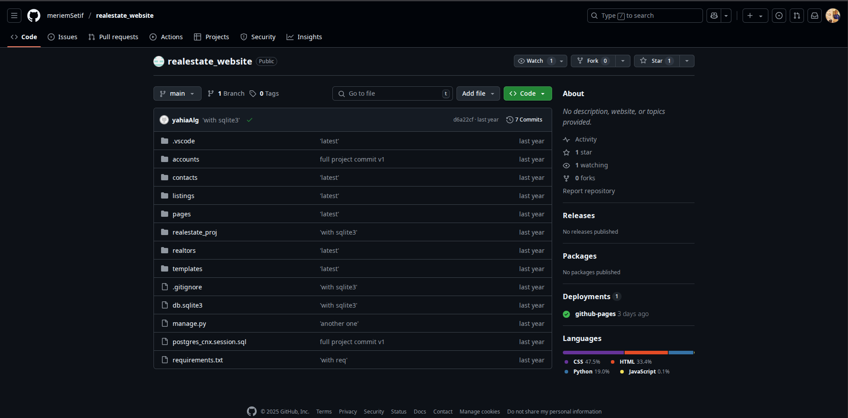This screenshot has width=848, height=418.
Task: Open the notifications inbox icon
Action: (x=815, y=16)
